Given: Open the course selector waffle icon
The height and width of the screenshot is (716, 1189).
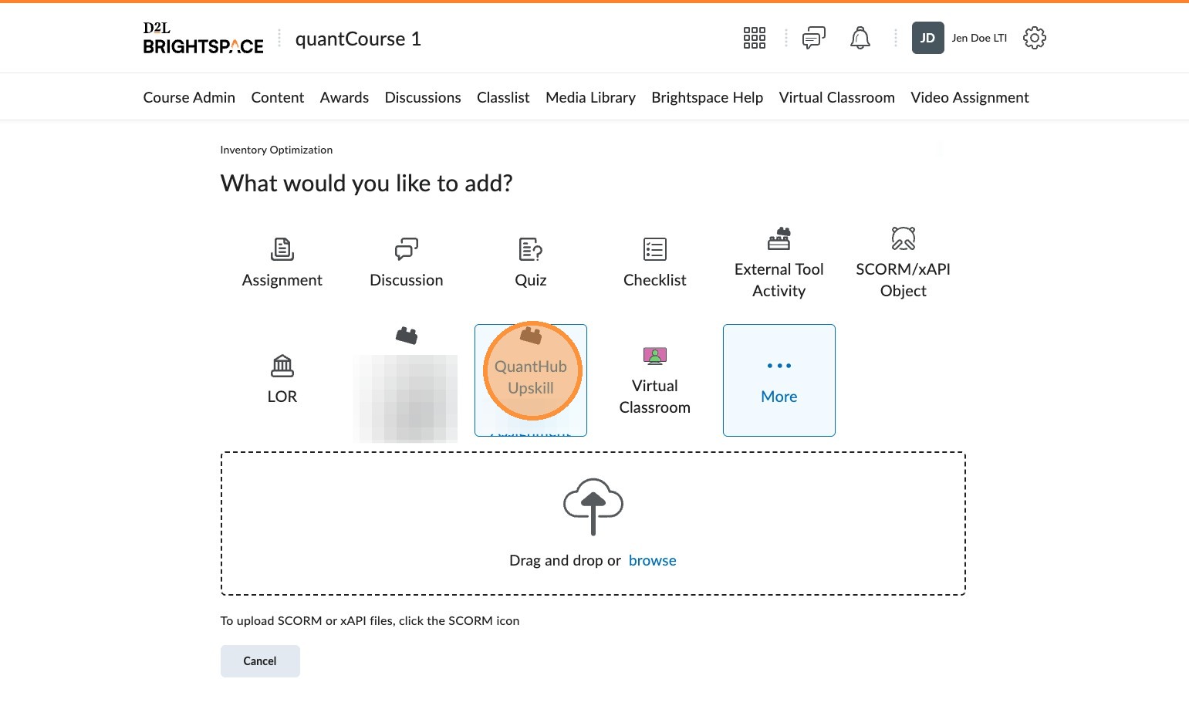Looking at the screenshot, I should 754,38.
